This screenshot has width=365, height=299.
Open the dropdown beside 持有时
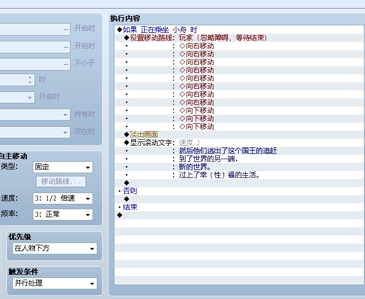[65, 115]
